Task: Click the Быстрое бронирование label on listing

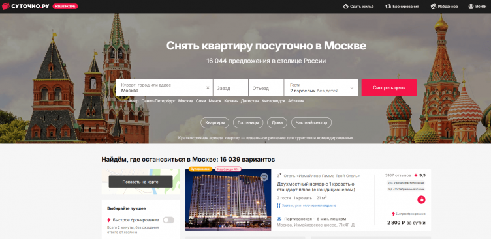Action: tap(409, 214)
